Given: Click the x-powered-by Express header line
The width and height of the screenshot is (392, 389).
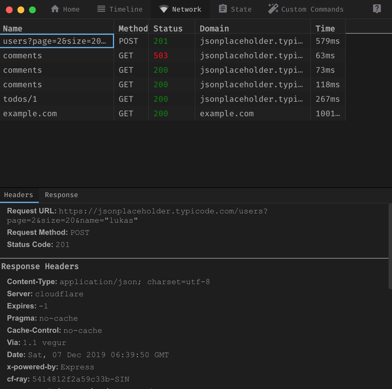Looking at the screenshot, I should 51,367.
